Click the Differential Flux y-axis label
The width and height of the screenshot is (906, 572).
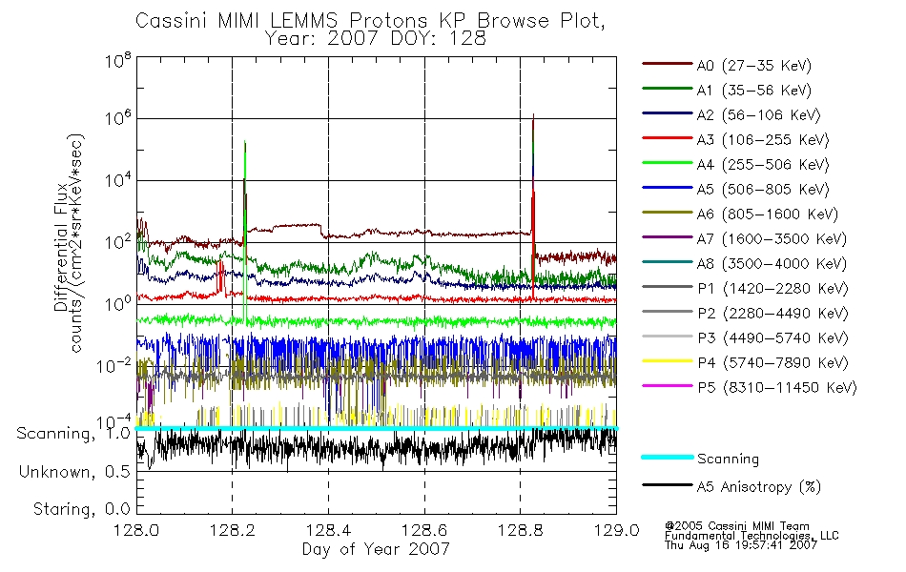click(x=61, y=247)
